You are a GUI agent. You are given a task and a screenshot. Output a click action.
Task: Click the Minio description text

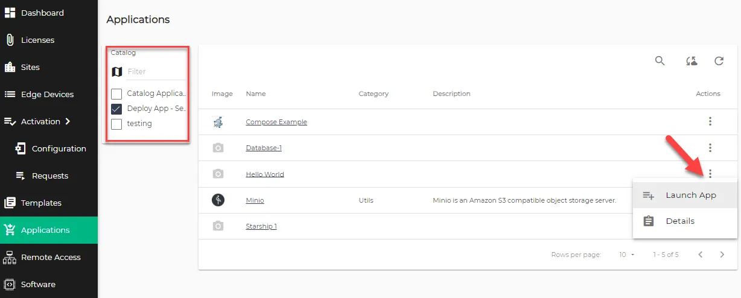coord(524,200)
